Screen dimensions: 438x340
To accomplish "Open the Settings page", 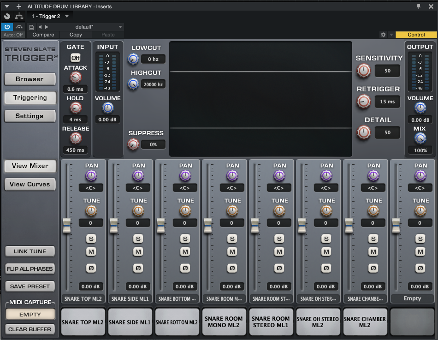I will (x=30, y=116).
